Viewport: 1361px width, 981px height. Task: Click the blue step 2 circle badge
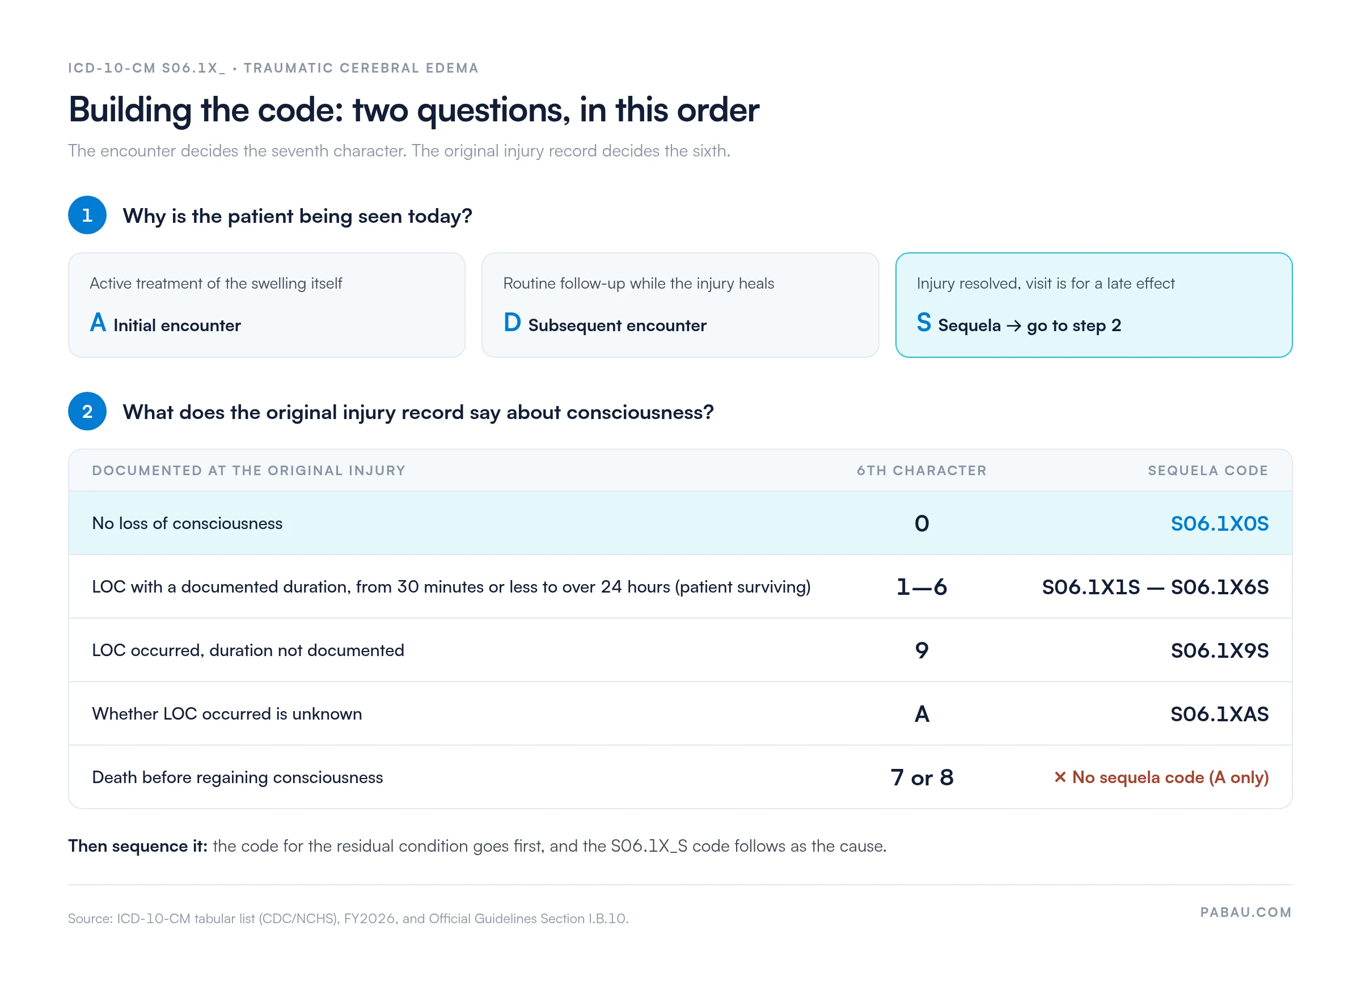[x=87, y=411]
